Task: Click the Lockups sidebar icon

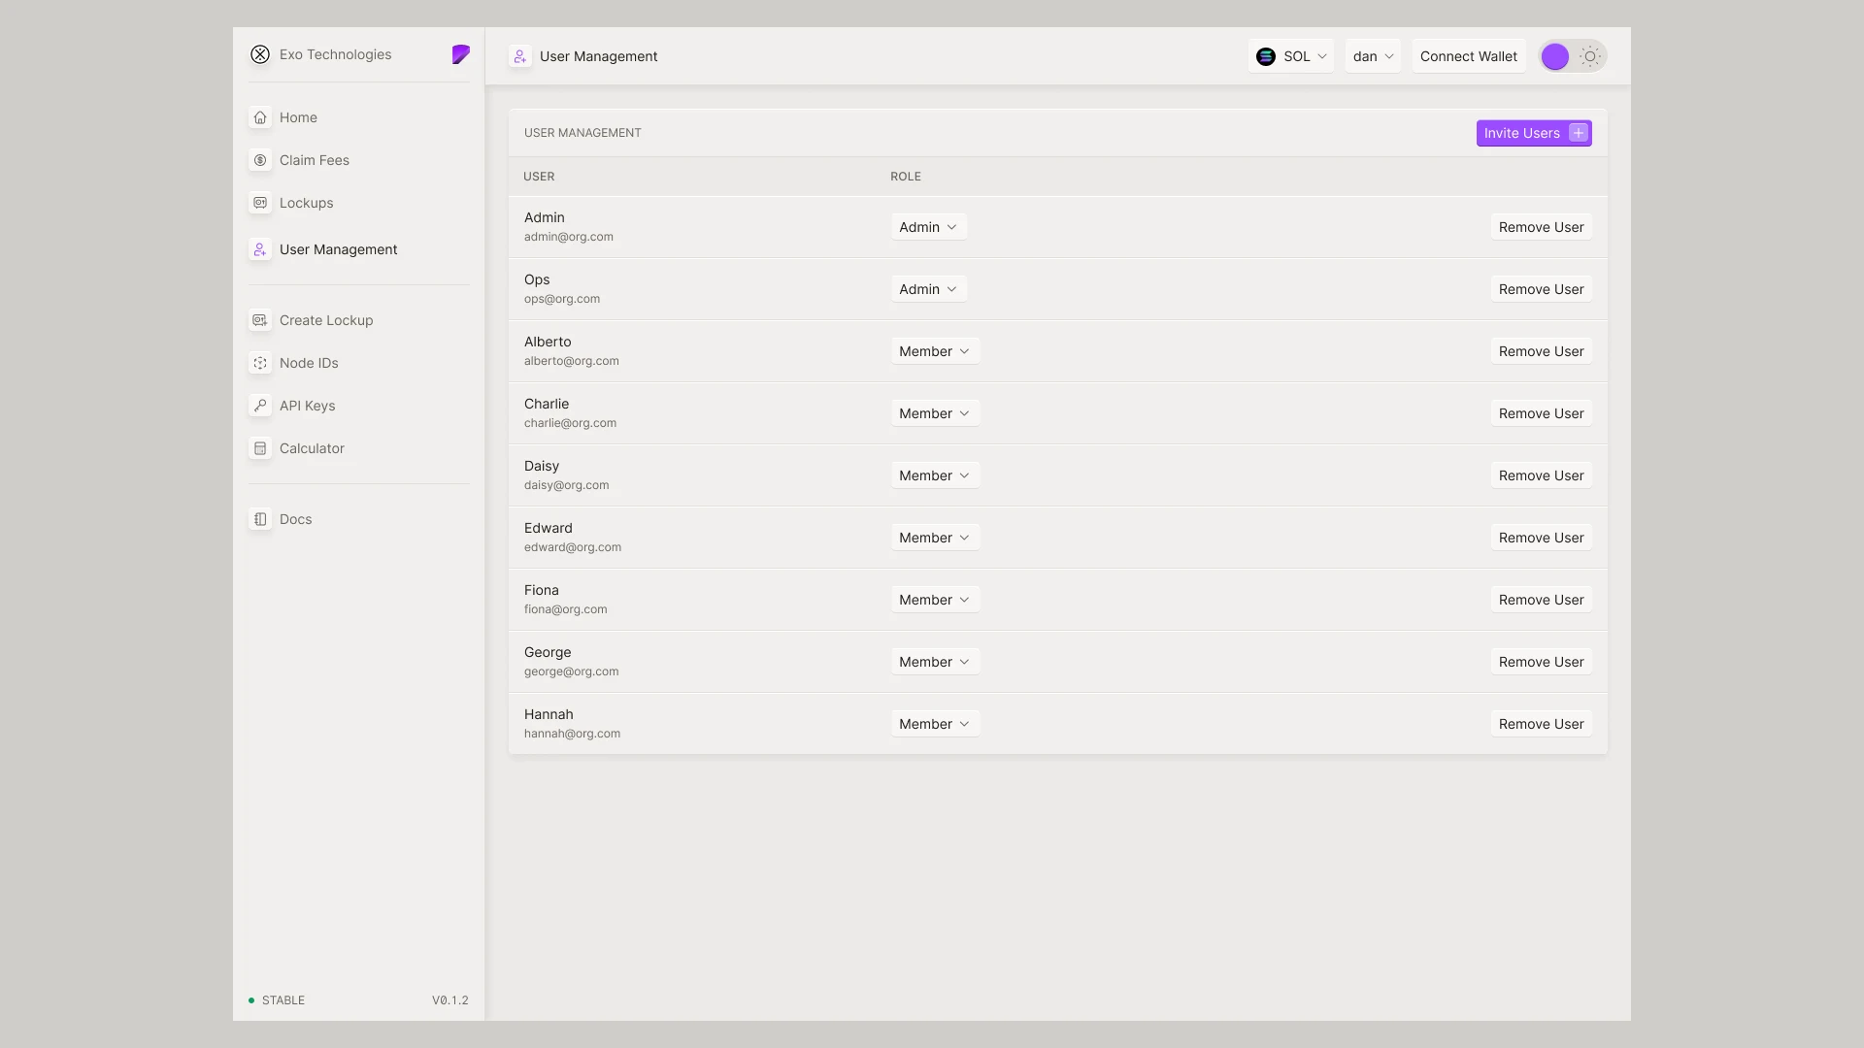Action: 260,203
